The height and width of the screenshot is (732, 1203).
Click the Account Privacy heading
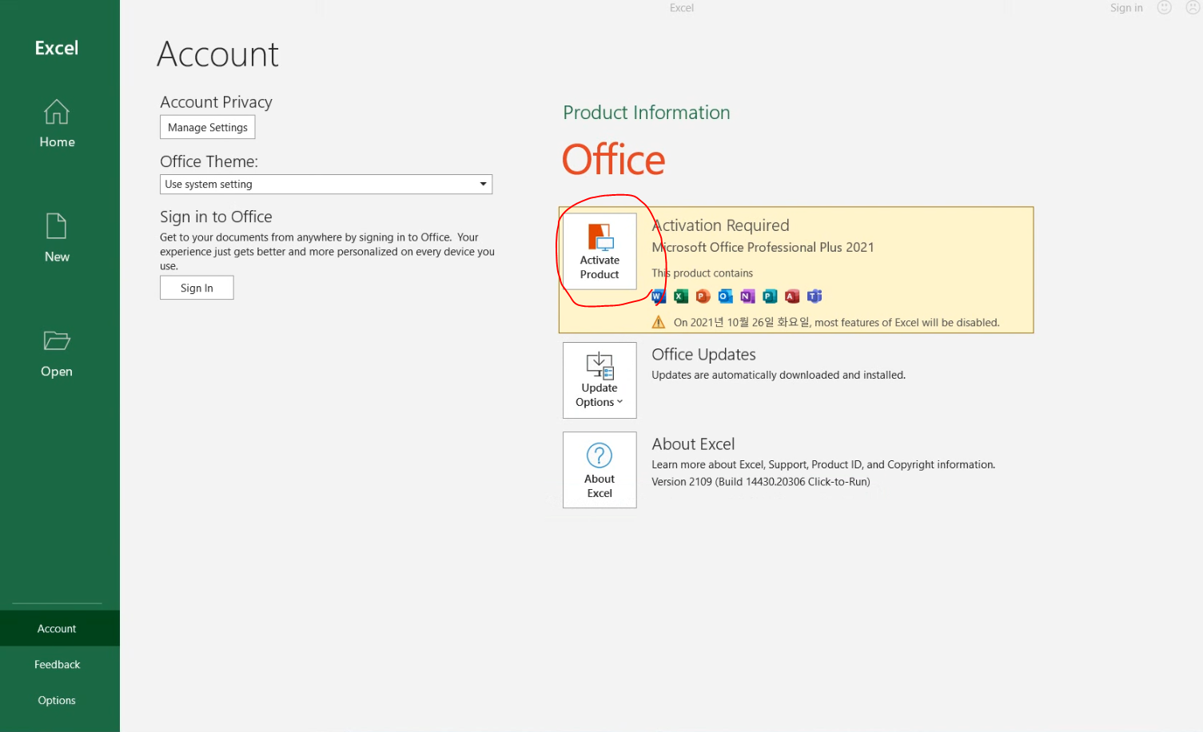pos(216,102)
